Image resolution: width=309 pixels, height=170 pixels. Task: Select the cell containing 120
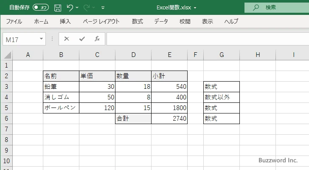pos(97,108)
